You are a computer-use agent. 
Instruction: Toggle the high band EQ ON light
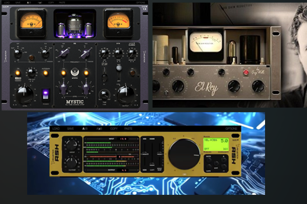[86, 73]
